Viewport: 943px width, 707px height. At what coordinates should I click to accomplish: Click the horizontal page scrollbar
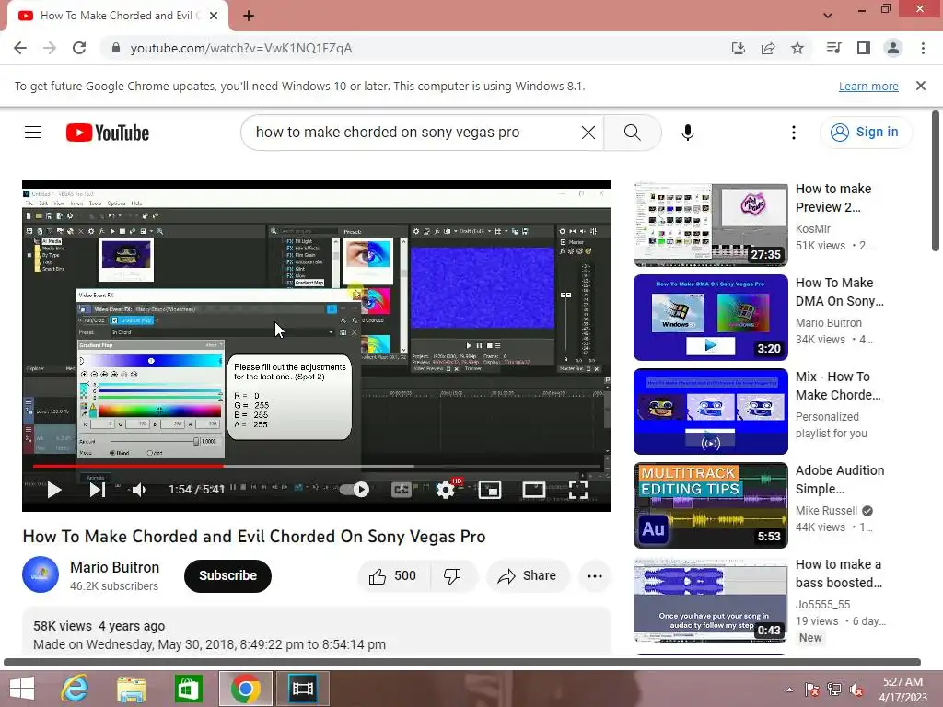462,662
